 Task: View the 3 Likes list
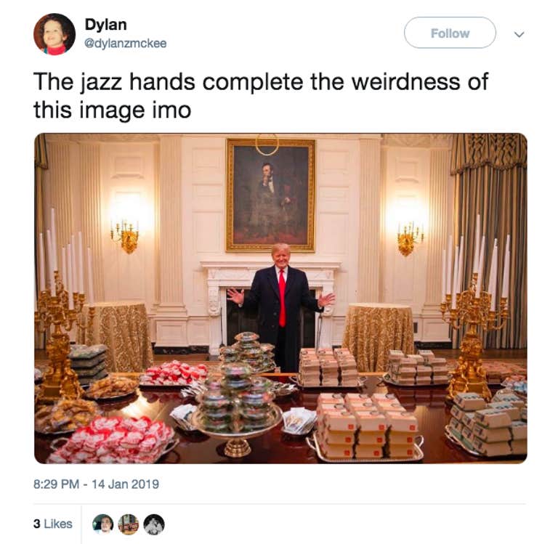click(x=53, y=524)
